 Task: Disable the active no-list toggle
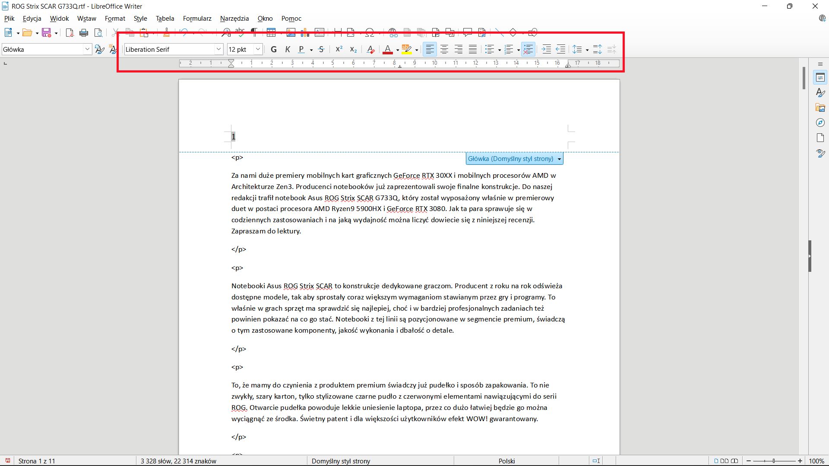tap(528, 49)
